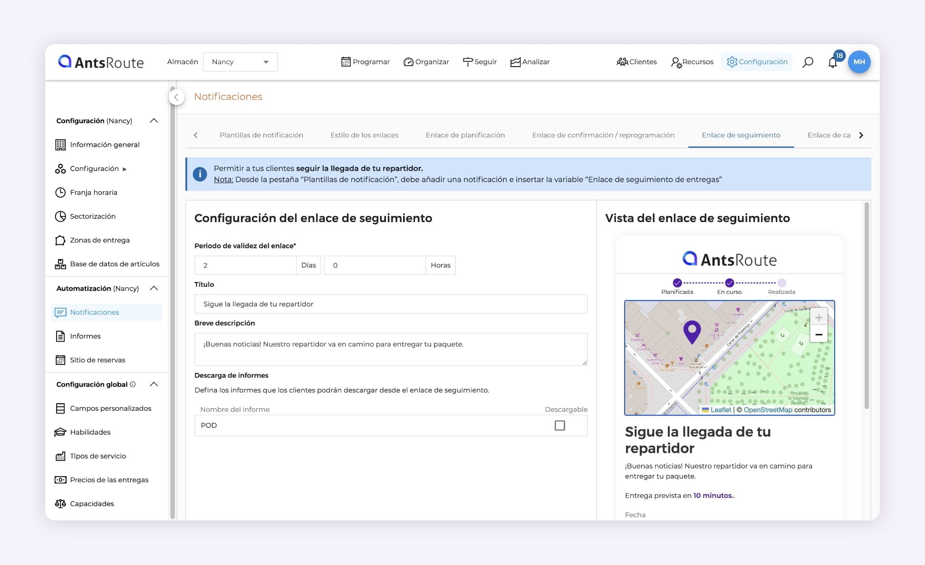Select the Organizar tool
This screenshot has height=565, width=925.
(426, 61)
